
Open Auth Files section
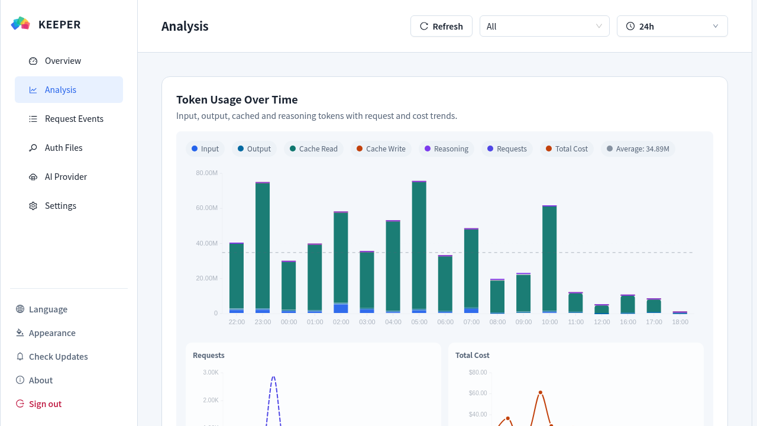(69, 148)
